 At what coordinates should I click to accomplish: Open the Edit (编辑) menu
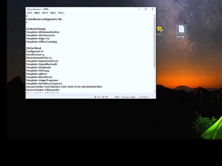click(x=37, y=13)
